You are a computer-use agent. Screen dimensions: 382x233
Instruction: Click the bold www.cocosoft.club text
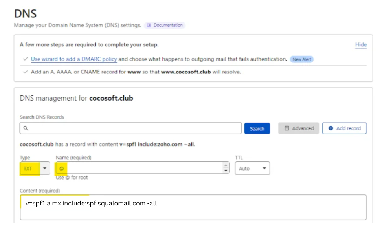(187, 72)
